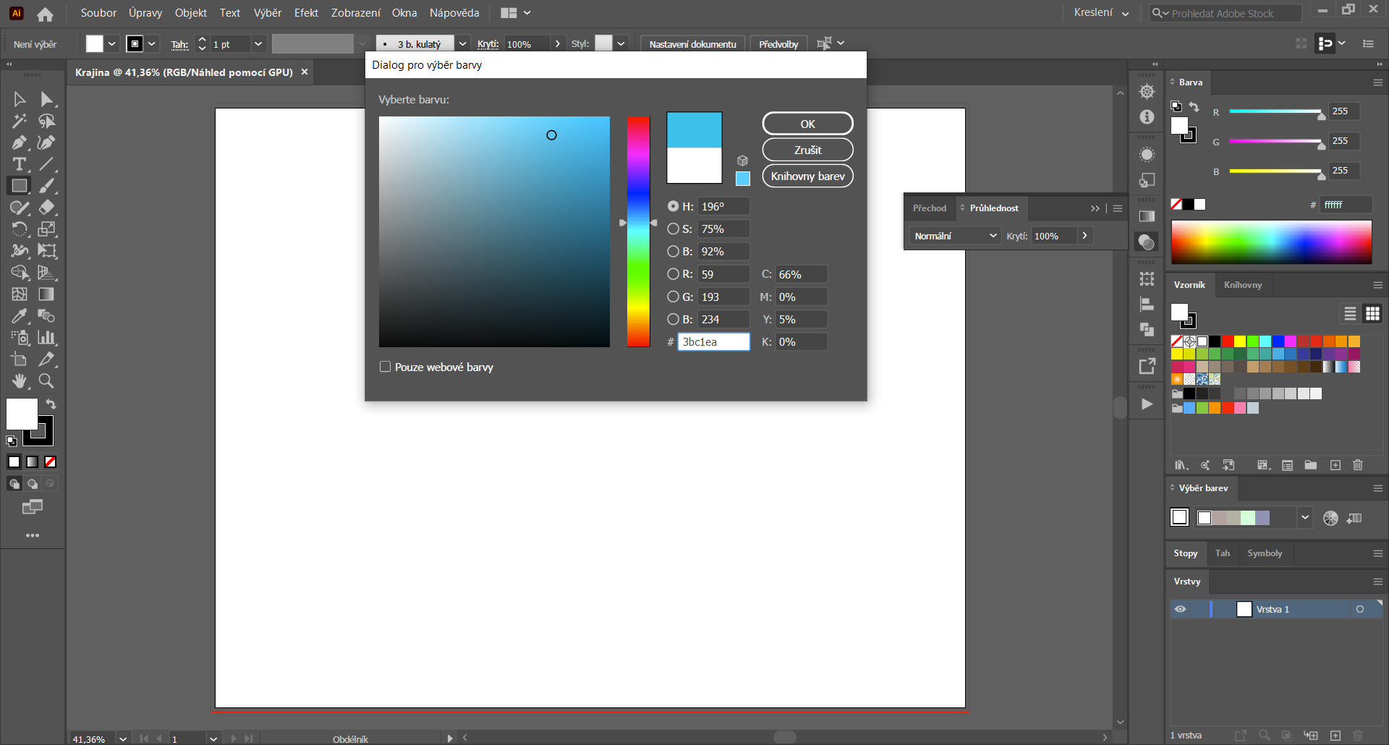Click the vertical hue spectrum slider
1389x745 pixels.
638,231
